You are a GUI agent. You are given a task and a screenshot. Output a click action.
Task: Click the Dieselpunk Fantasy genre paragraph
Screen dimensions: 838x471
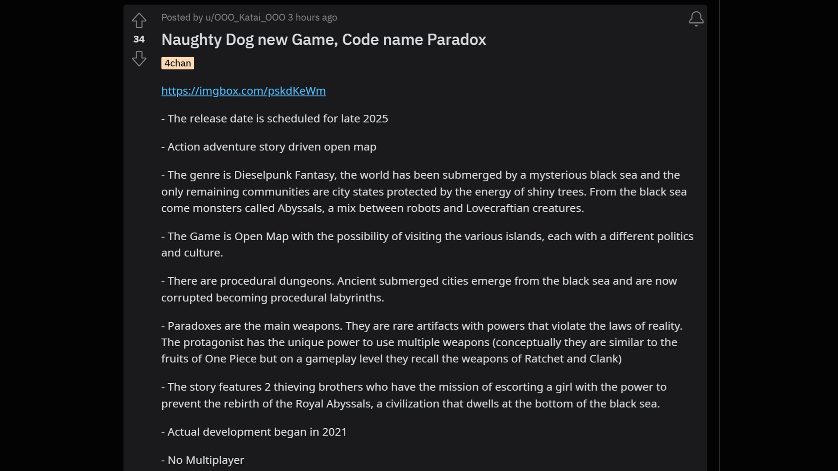(x=423, y=191)
